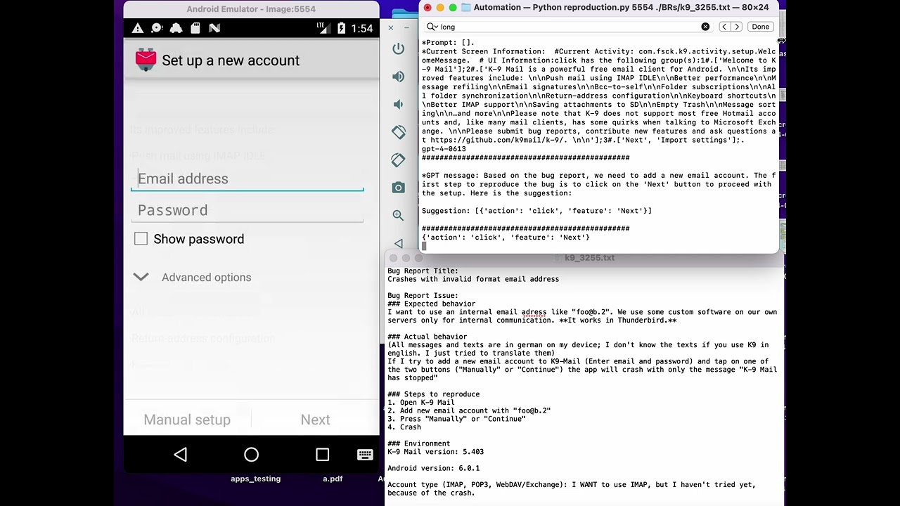
Task: Tap the warning triangle status bar icon
Action: coord(138,28)
